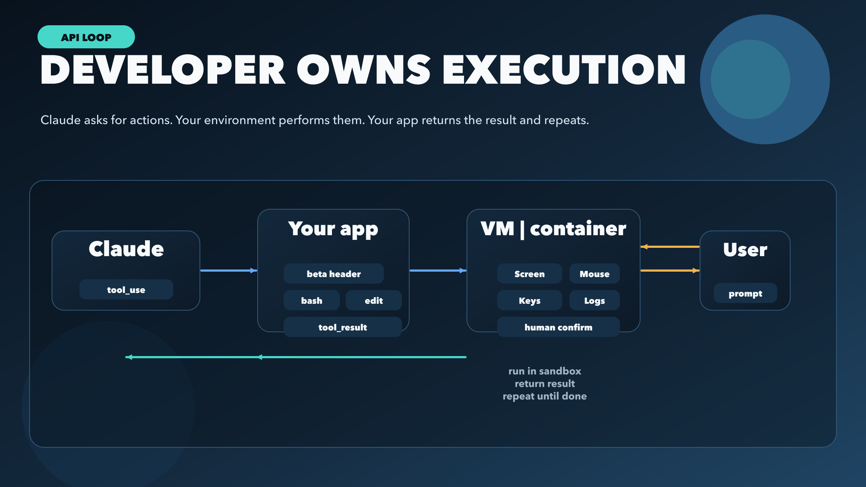Toggle the human confirm option
Viewport: 866px width, 487px height.
click(x=558, y=327)
